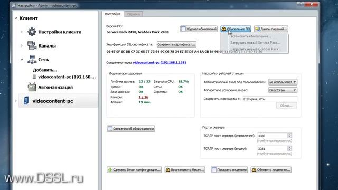This screenshot has width=338, height=190.
Task: Click the Сохранять скриншоты в path field
Action: click(270, 99)
